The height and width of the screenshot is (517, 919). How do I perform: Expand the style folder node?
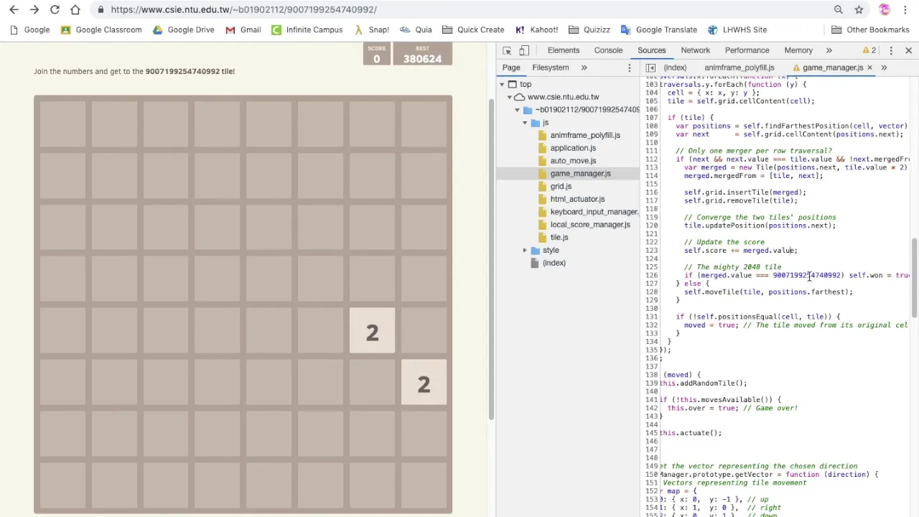(525, 250)
